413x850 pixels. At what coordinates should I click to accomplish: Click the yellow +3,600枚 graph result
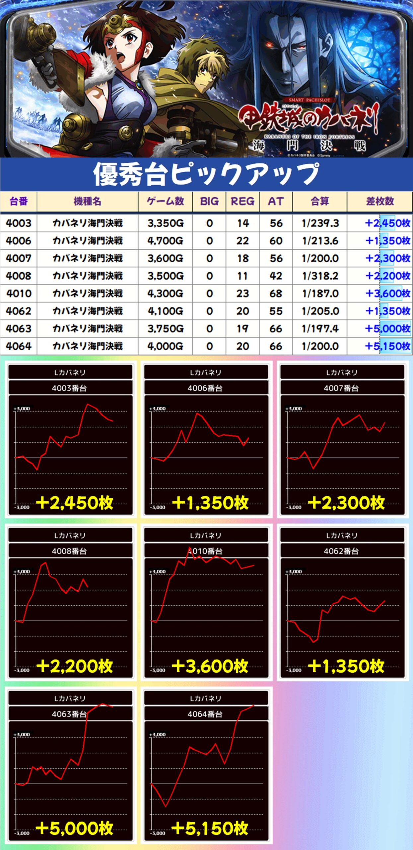[210, 666]
